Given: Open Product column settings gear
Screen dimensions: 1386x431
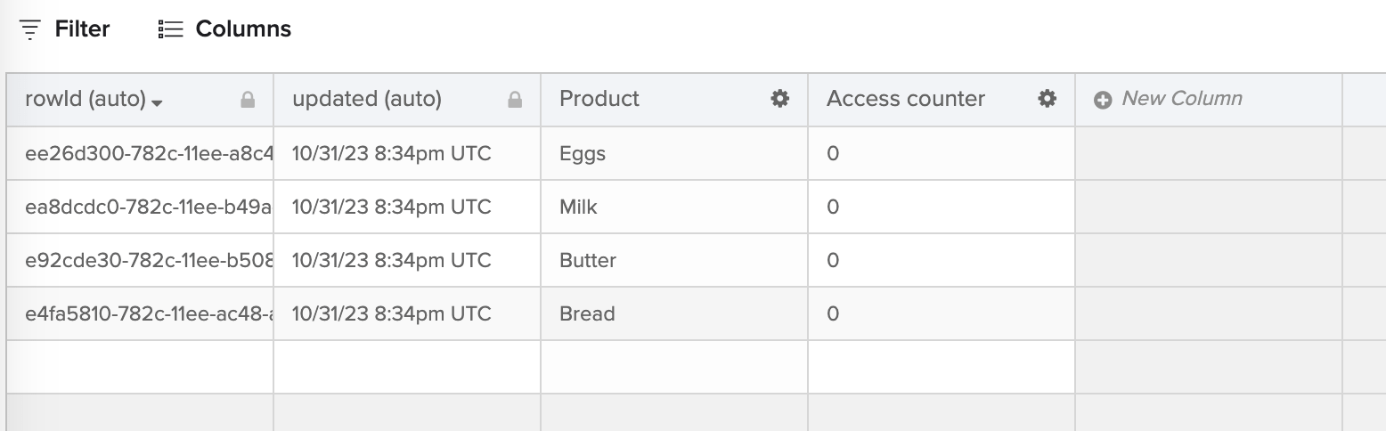Looking at the screenshot, I should point(780,99).
